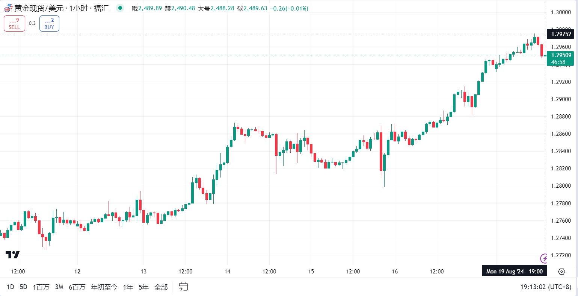578x296 pixels.
Task: Click the blue BUY price button
Action: pos(49,23)
